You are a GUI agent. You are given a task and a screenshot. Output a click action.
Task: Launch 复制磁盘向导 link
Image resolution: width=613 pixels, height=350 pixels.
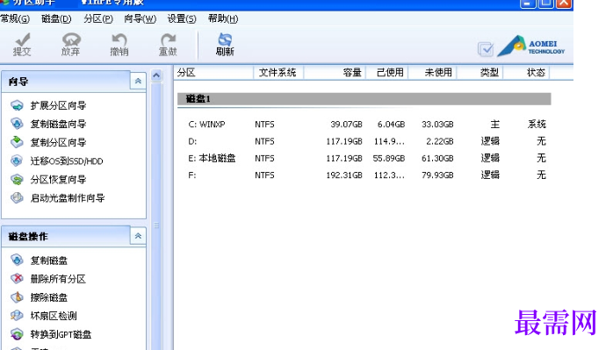pyautogui.click(x=58, y=124)
